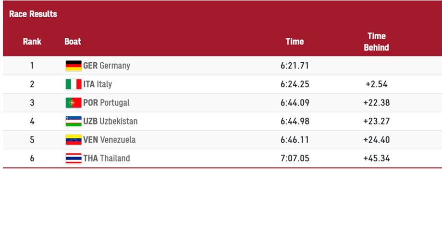
Task: Open the ITA Italy boat link
Action: [98, 84]
